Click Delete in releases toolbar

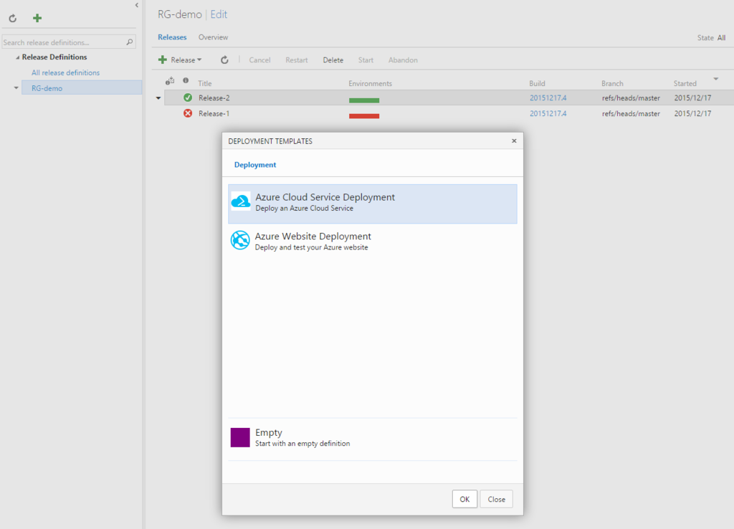[x=333, y=60]
